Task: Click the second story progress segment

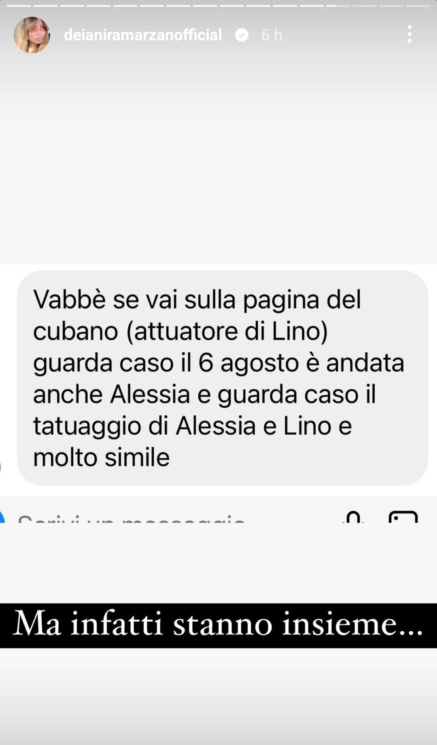Action: point(45,6)
